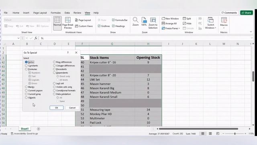
Task: Check accessibility status in status bar
Action: tap(24, 134)
